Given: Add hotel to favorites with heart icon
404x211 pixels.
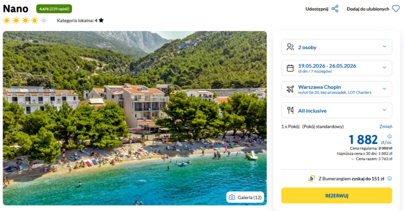Looking at the screenshot, I should click(x=396, y=9).
